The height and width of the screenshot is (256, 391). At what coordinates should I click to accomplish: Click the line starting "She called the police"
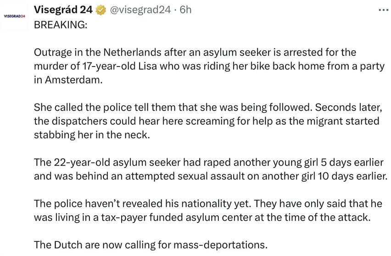tap(208, 107)
